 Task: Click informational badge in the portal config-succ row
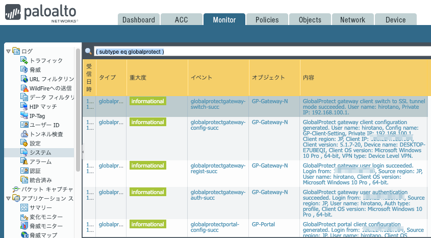148,224
